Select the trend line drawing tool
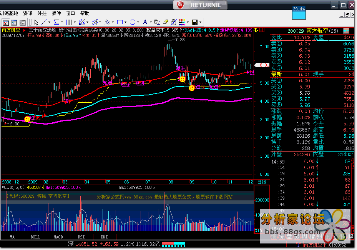 point(44,22)
